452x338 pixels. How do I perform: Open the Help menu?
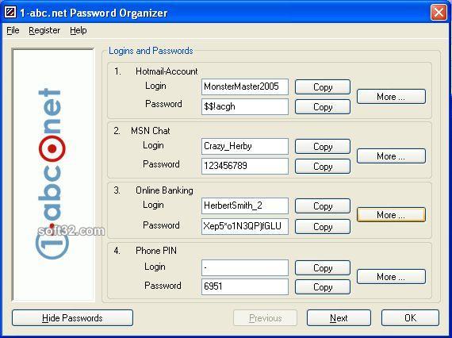click(x=79, y=30)
